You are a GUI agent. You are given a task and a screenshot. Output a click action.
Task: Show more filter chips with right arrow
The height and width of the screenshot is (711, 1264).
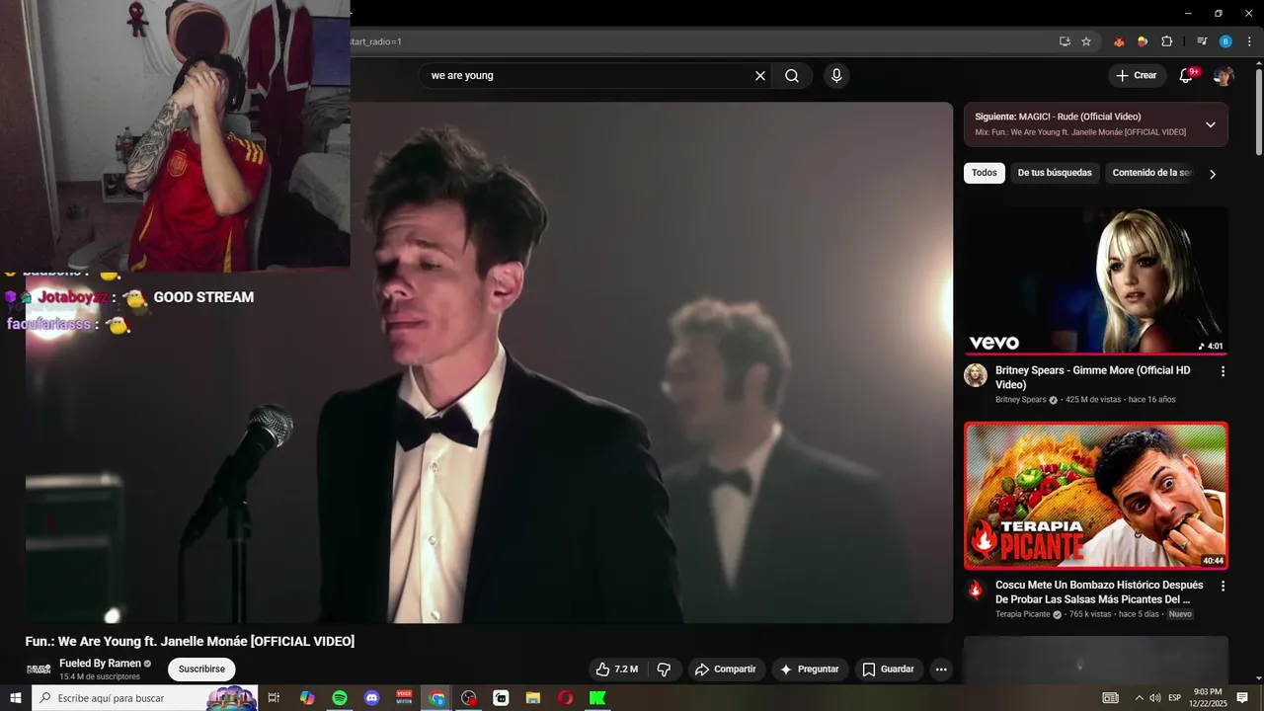[1213, 174]
